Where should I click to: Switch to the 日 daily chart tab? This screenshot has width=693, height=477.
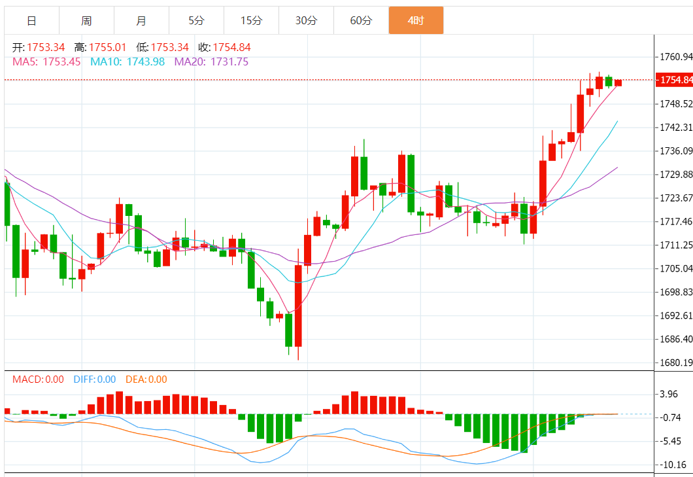31,20
